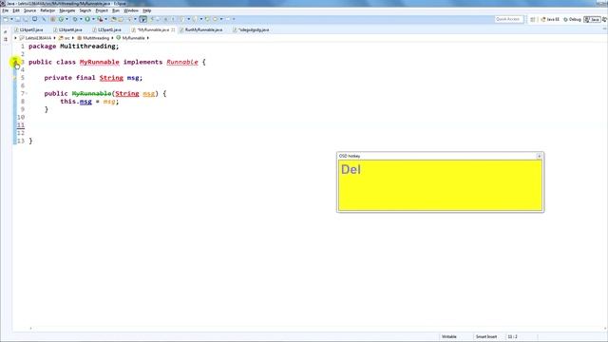Switch to the sdegsdgsdg.java tab

point(251,29)
